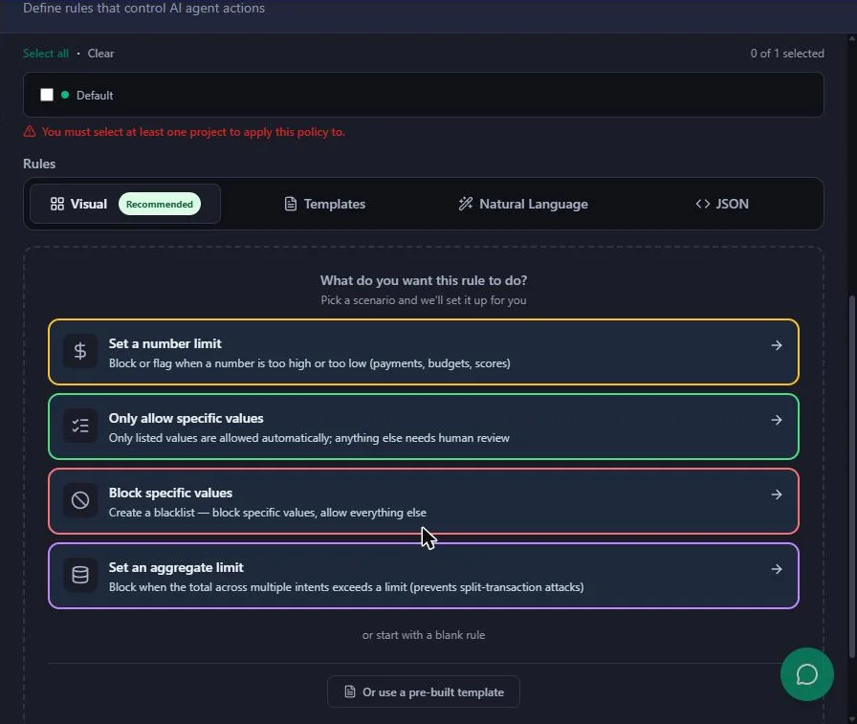Click the database aggregate limit icon

80,575
